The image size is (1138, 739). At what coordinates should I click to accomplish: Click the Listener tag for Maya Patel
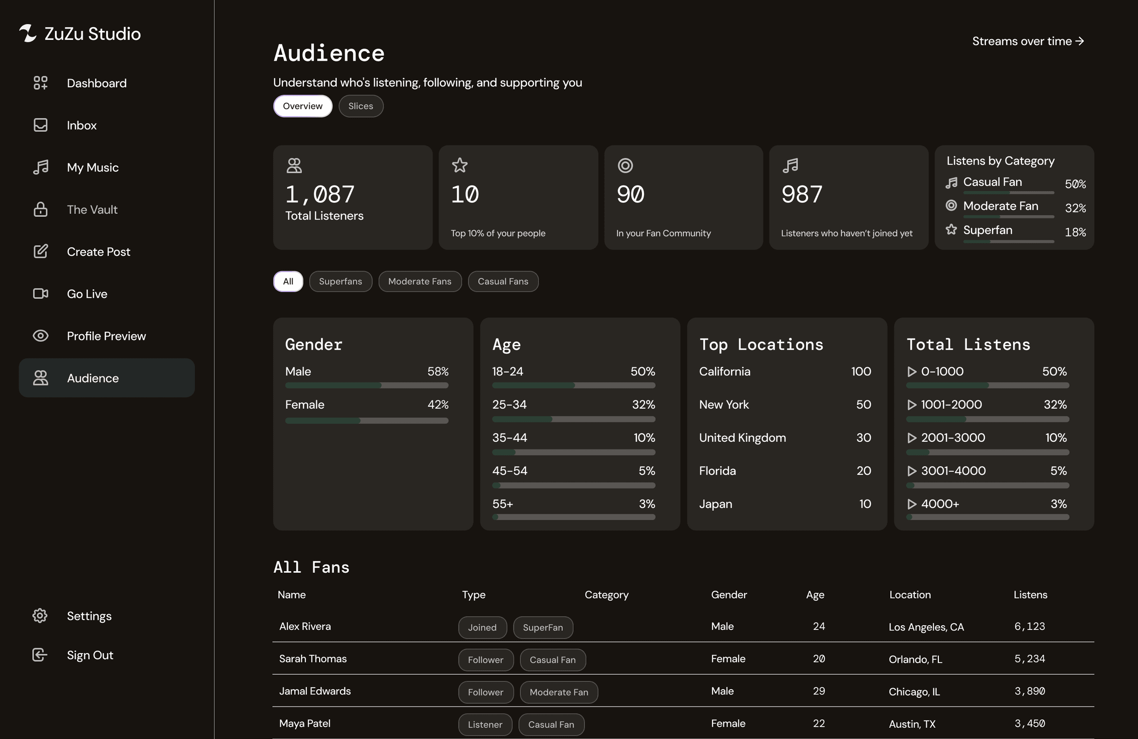(x=485, y=725)
